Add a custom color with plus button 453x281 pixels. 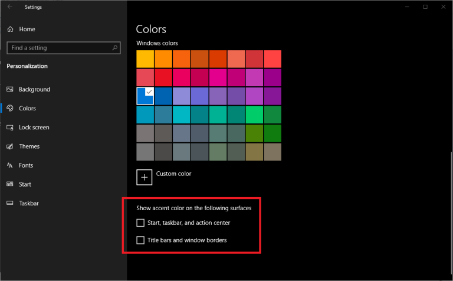tap(144, 177)
